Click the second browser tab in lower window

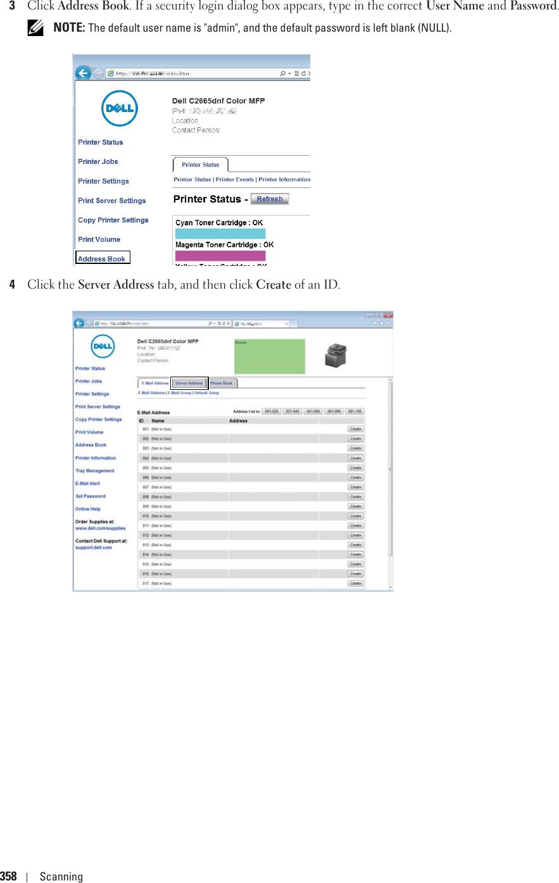point(261,323)
